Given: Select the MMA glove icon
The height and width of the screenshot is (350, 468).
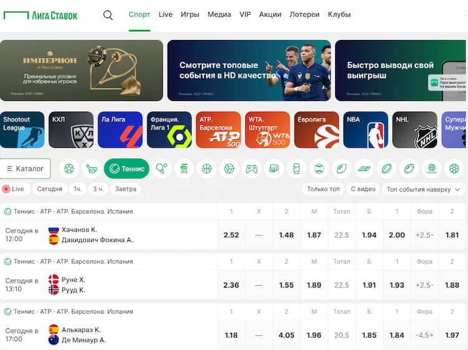Looking at the screenshot, I should coord(296,169).
